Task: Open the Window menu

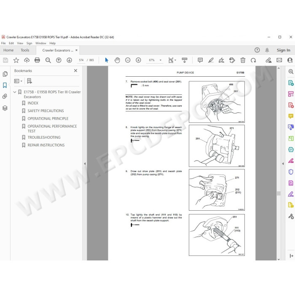Action: tap(40, 43)
